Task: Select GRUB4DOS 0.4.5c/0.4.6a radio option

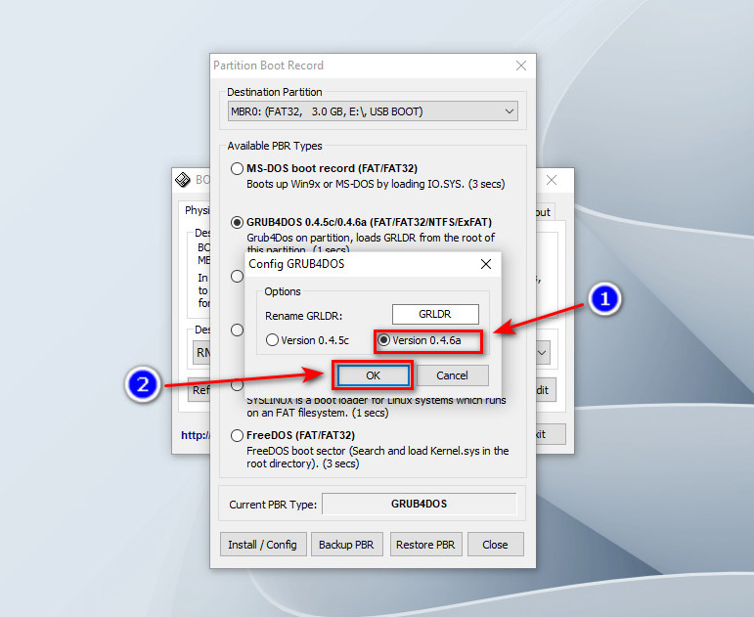Action: (x=237, y=223)
